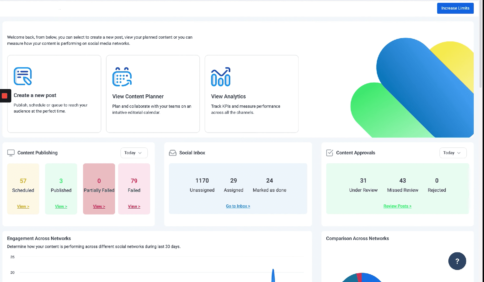This screenshot has height=282, width=484.
Task: Click the Create a new post icon
Action: (23, 76)
